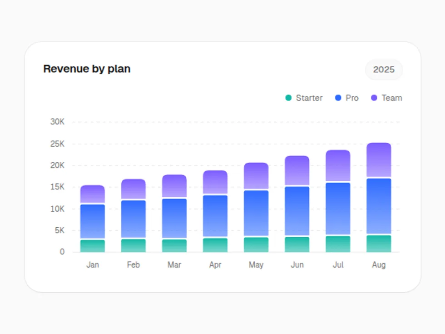Click the 10K y-axis label
The width and height of the screenshot is (445, 334).
coord(57,209)
